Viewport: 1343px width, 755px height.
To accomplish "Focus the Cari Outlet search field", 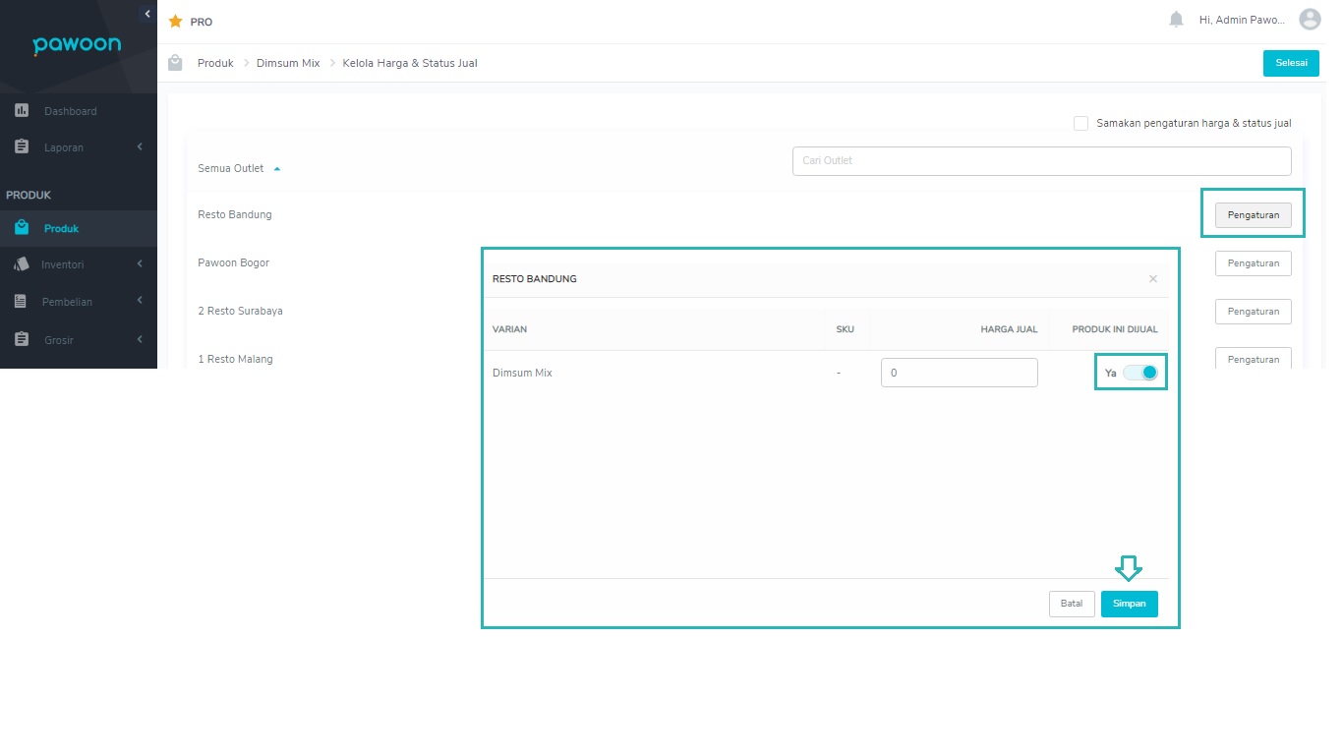I will click(1041, 160).
